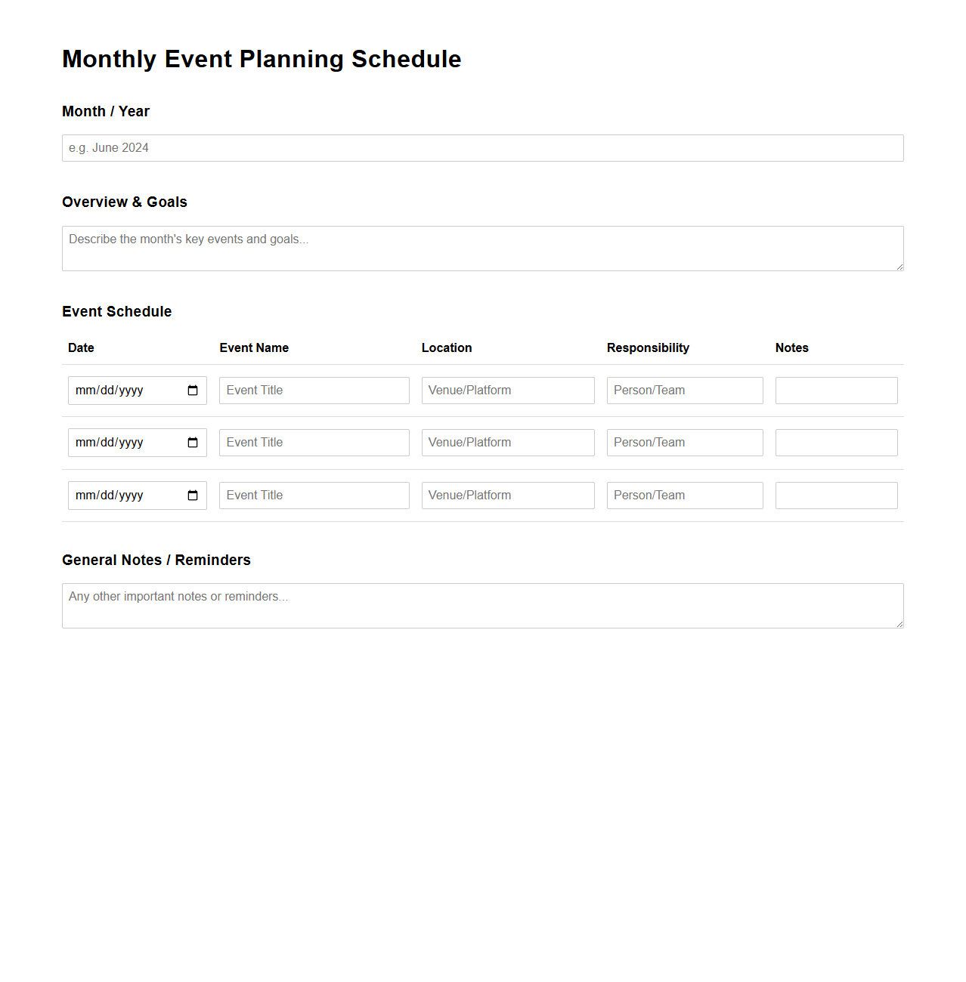966x982 pixels.
Task: Open the calendar picker for the first event date
Action: coord(192,390)
